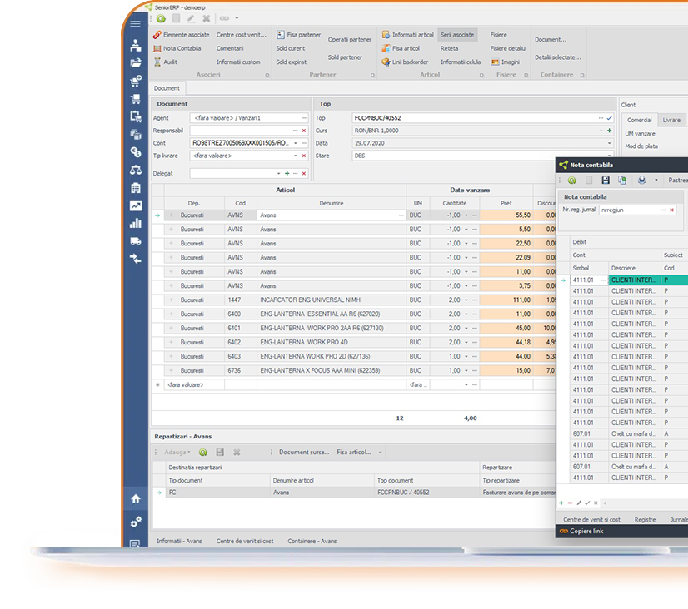
Task: Open the bar chart reports sidebar icon
Action: click(136, 223)
